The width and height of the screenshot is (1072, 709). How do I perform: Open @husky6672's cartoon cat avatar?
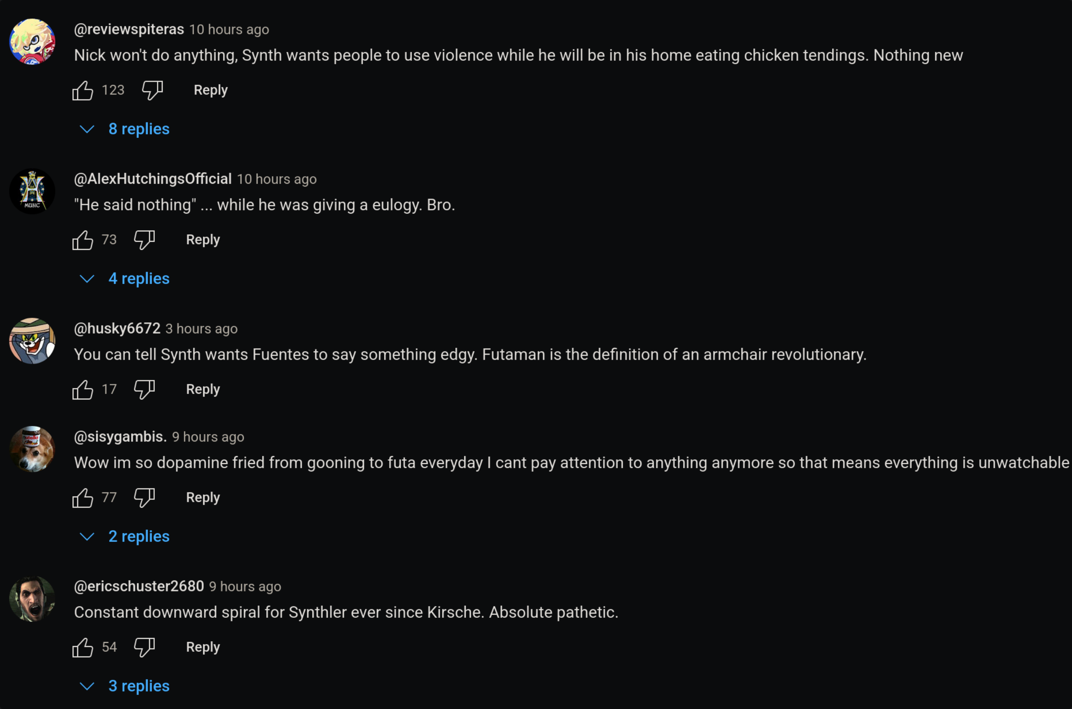tap(32, 341)
